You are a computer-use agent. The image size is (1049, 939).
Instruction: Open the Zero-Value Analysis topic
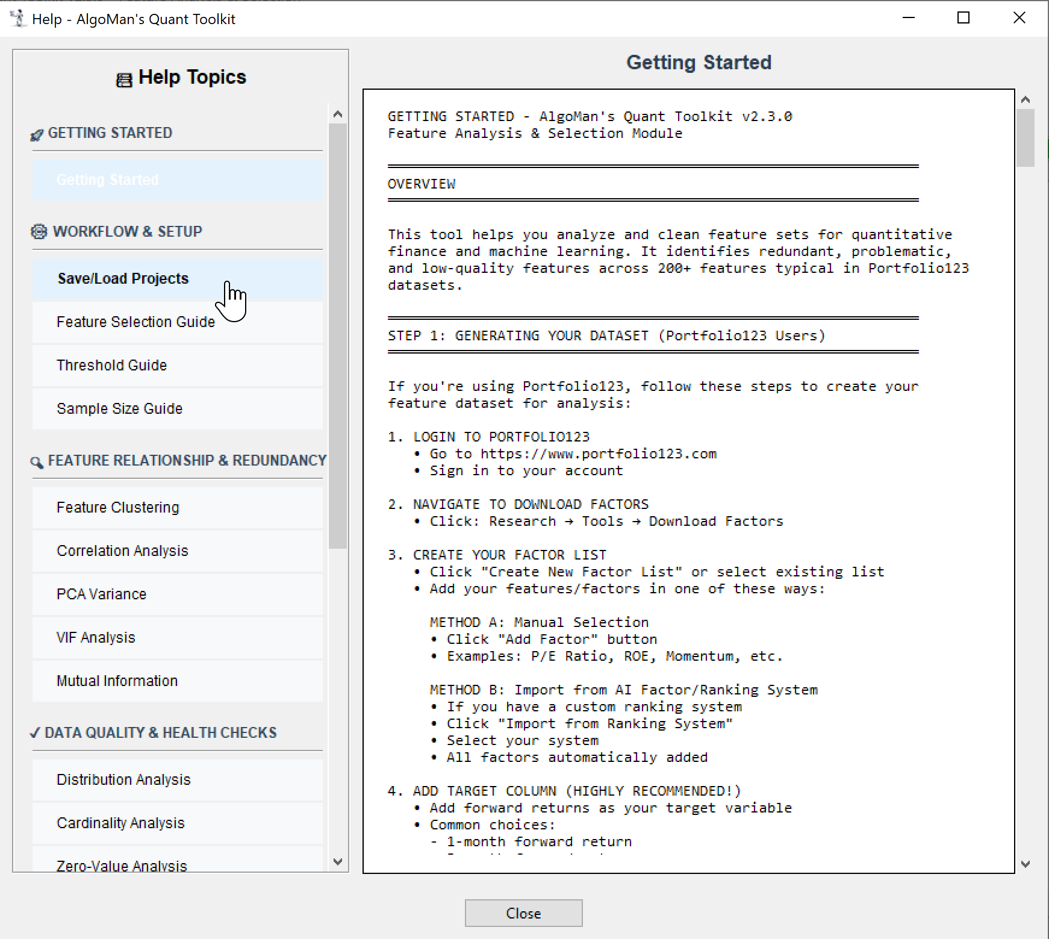[121, 866]
